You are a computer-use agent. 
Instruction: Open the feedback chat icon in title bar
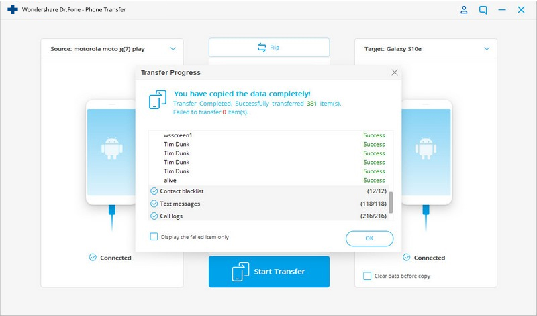pyautogui.click(x=483, y=10)
